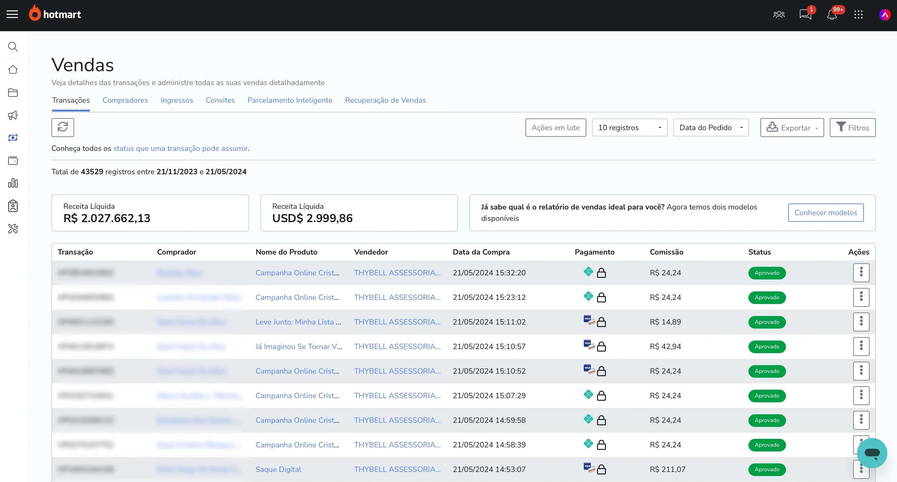
Task: Click the Conhecer modelos button
Action: pos(826,212)
